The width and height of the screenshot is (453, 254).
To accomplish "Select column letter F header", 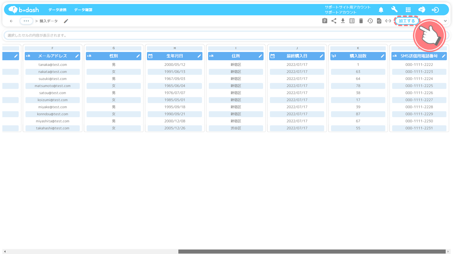I will 52,48.
